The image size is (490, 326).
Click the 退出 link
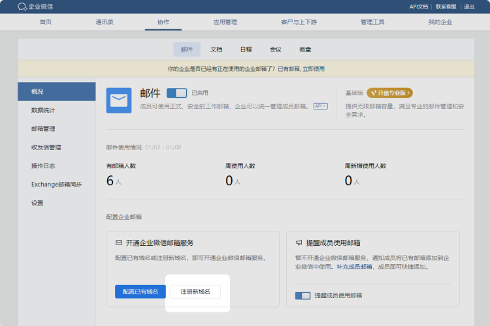[469, 7]
